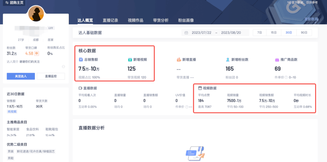Image resolution: width=327 pixels, height=162 pixels.
Task: Click the 推广商品数 value 69
Action: click(x=278, y=69)
